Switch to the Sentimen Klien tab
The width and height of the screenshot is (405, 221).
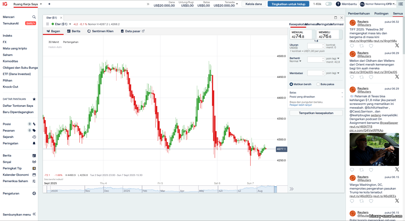[x=100, y=31]
